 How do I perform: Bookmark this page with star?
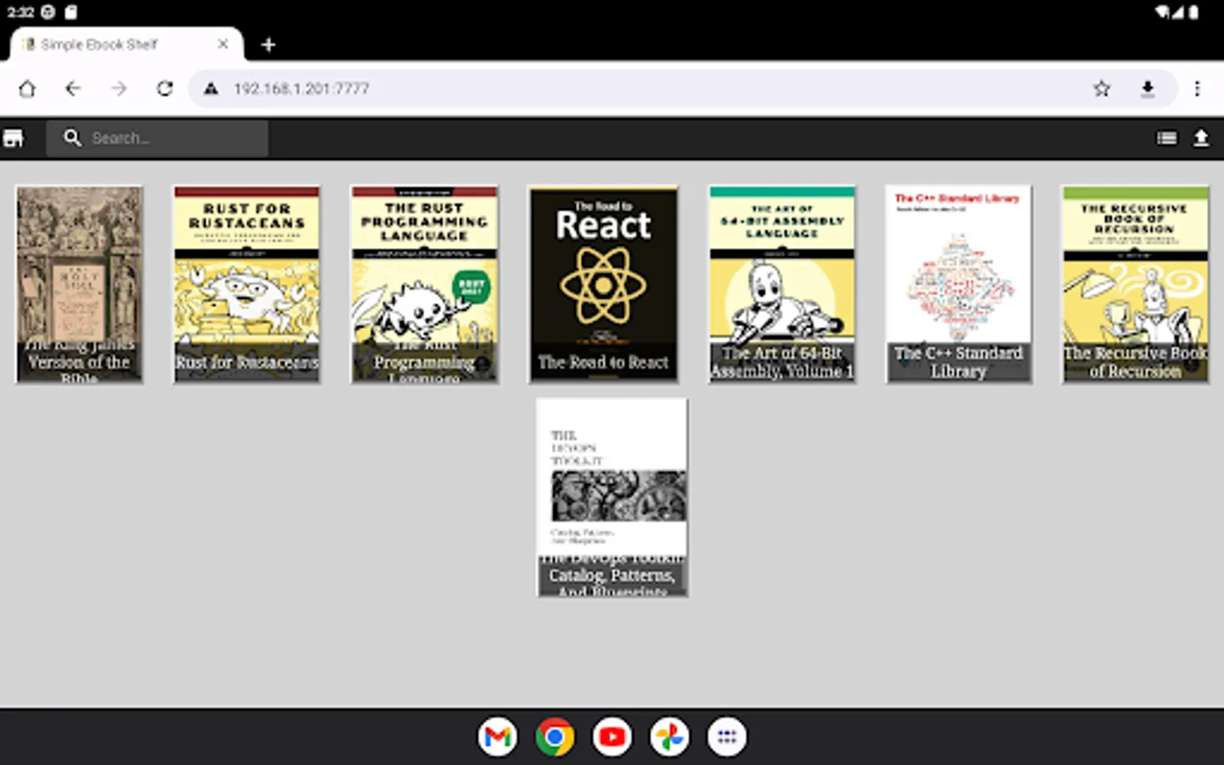point(1102,88)
